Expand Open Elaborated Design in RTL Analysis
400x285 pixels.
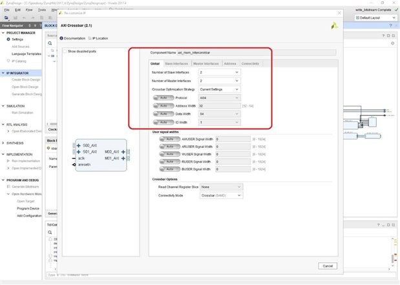8,131
